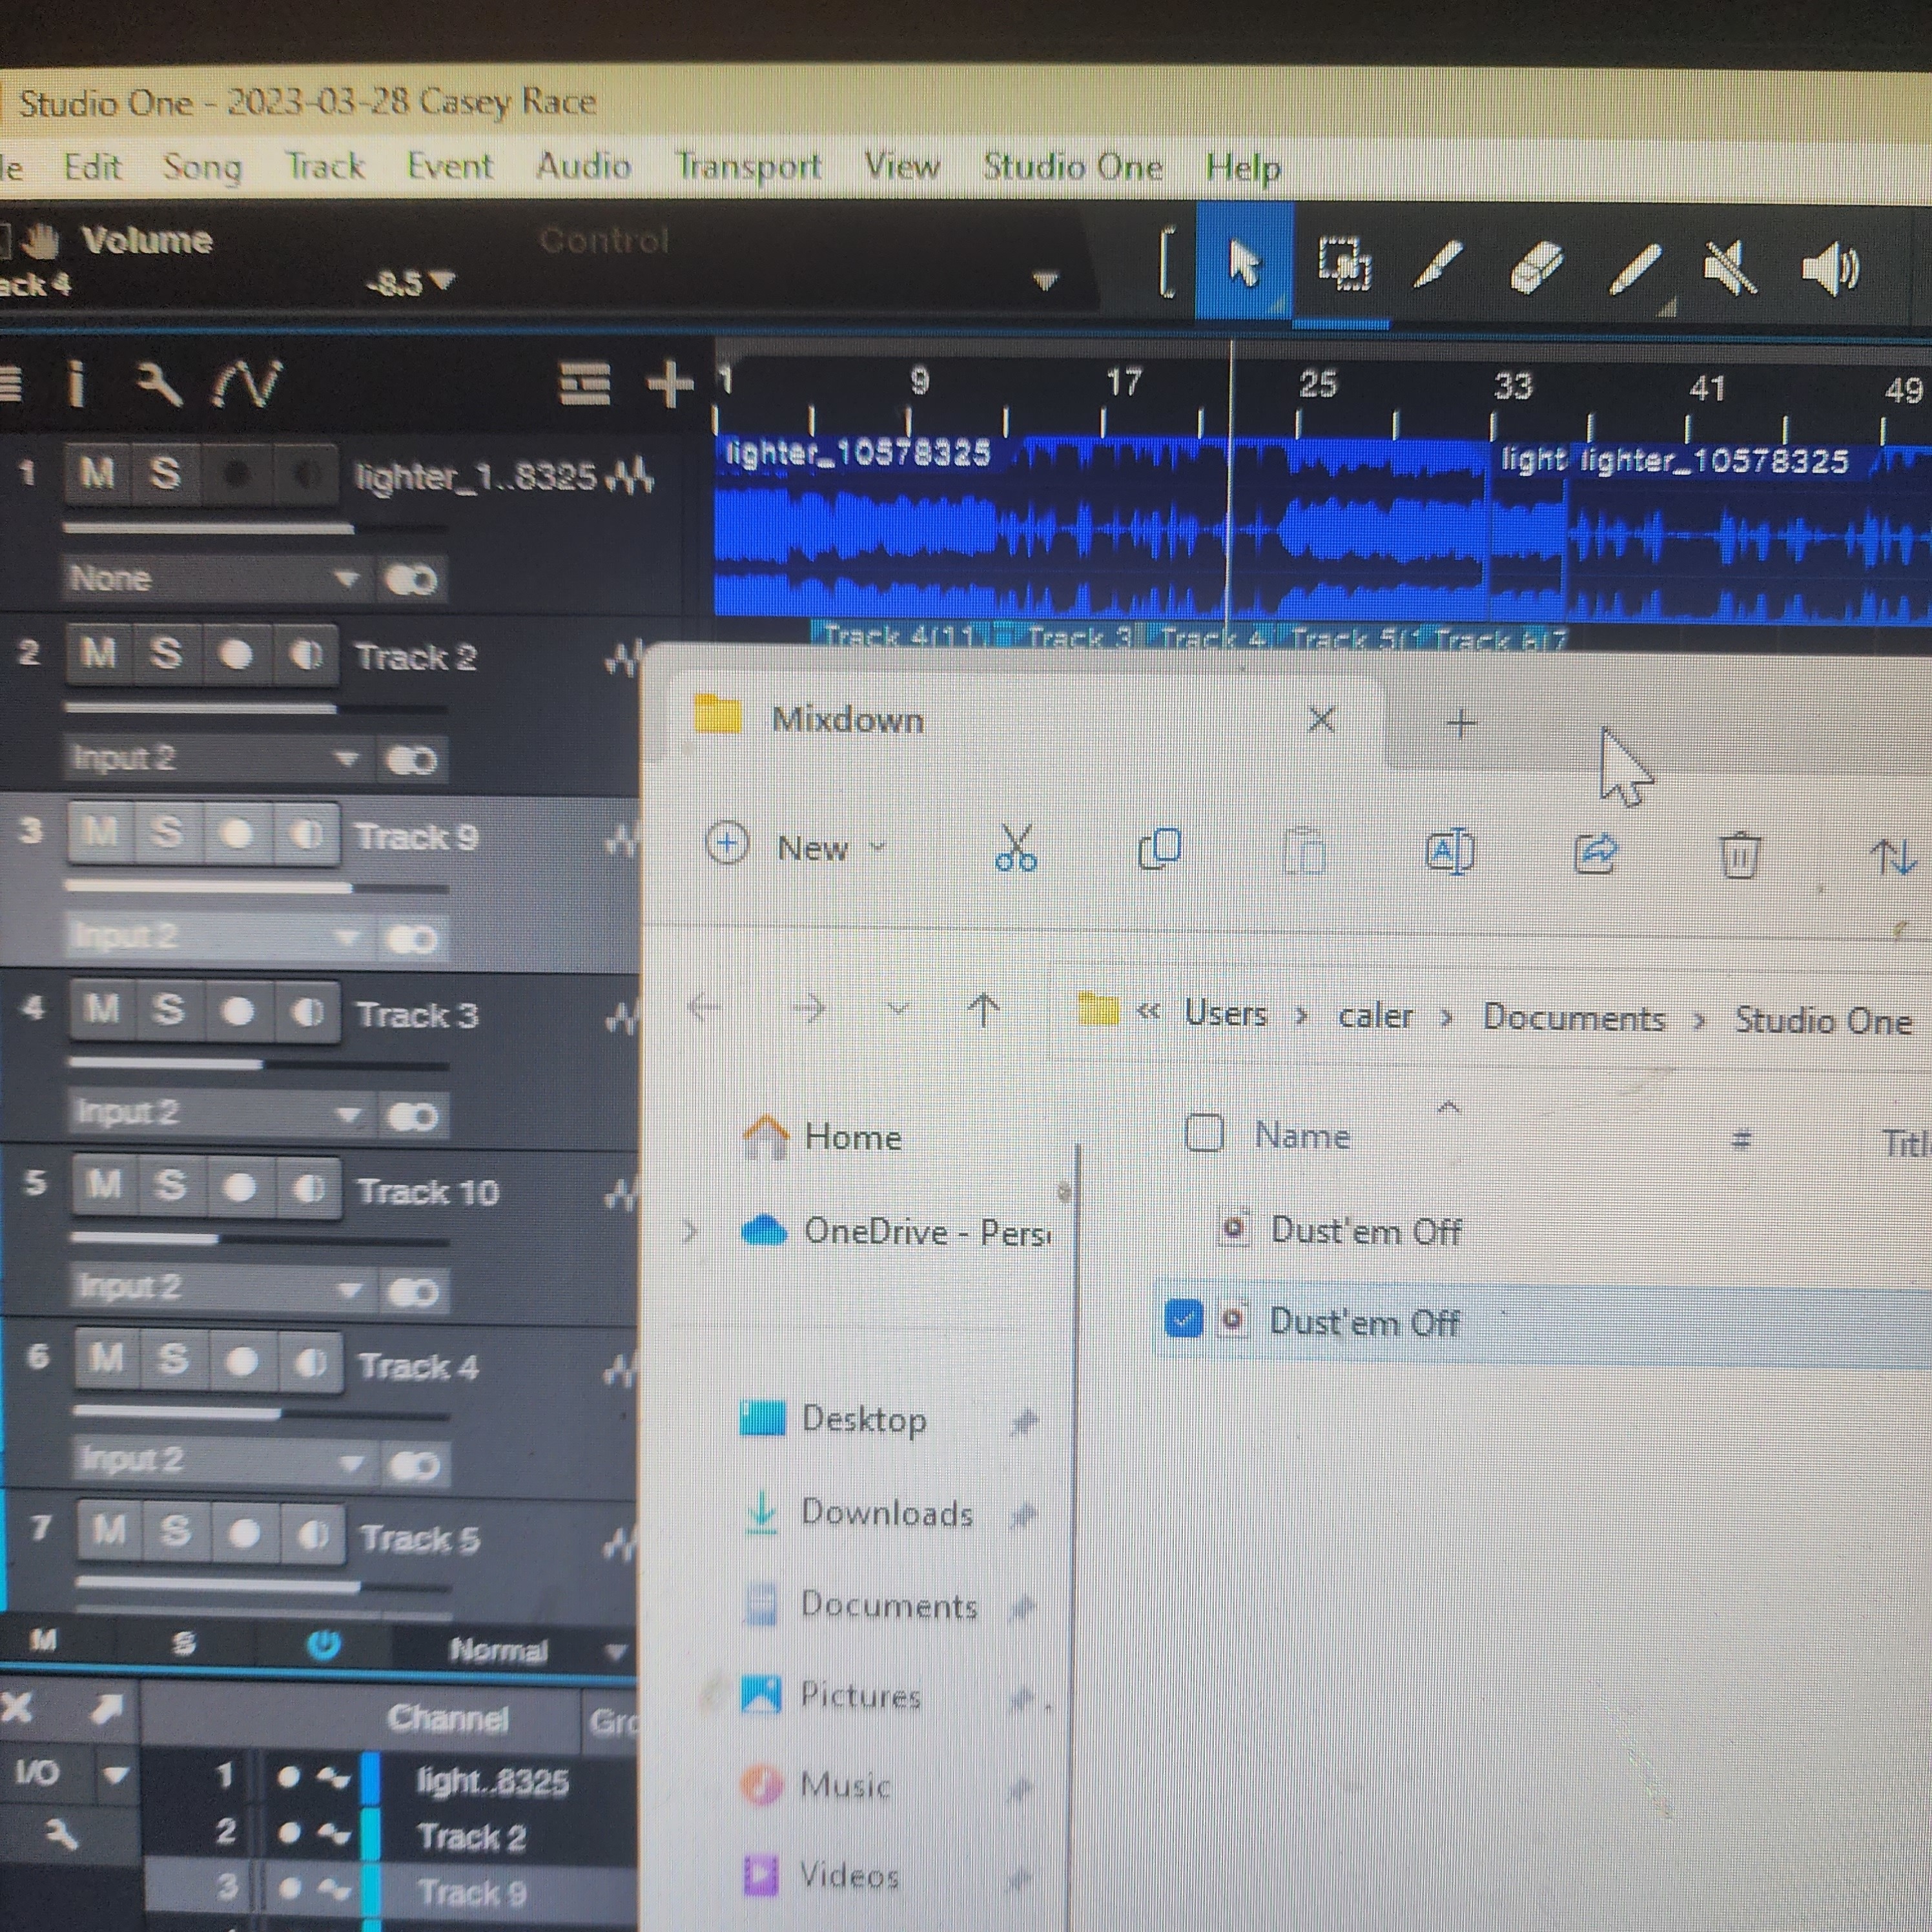The height and width of the screenshot is (1932, 1932).
Task: Toggle the select-all checkbox beside Name
Action: [1204, 1134]
